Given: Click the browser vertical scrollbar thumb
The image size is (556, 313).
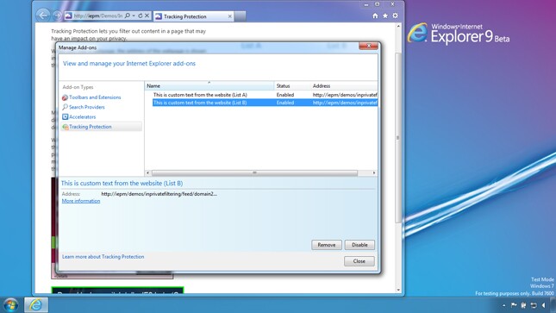Looking at the screenshot, I should (398, 138).
